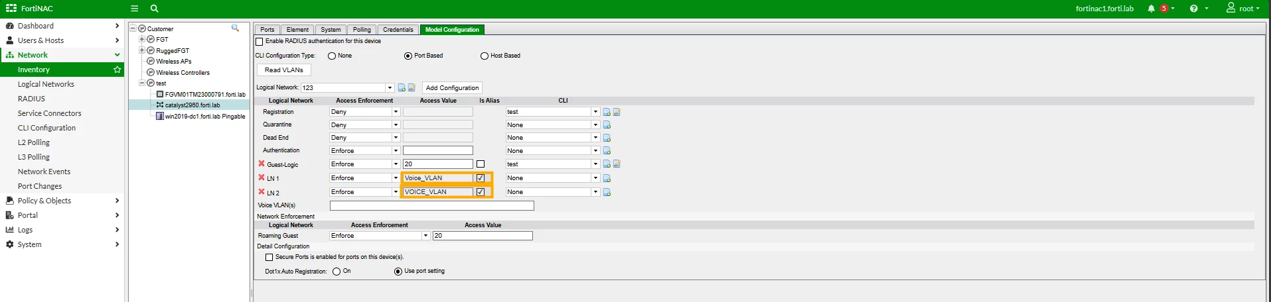Open Registration CLI dropdown showing test
This screenshot has height=302, width=1271.
coord(595,112)
